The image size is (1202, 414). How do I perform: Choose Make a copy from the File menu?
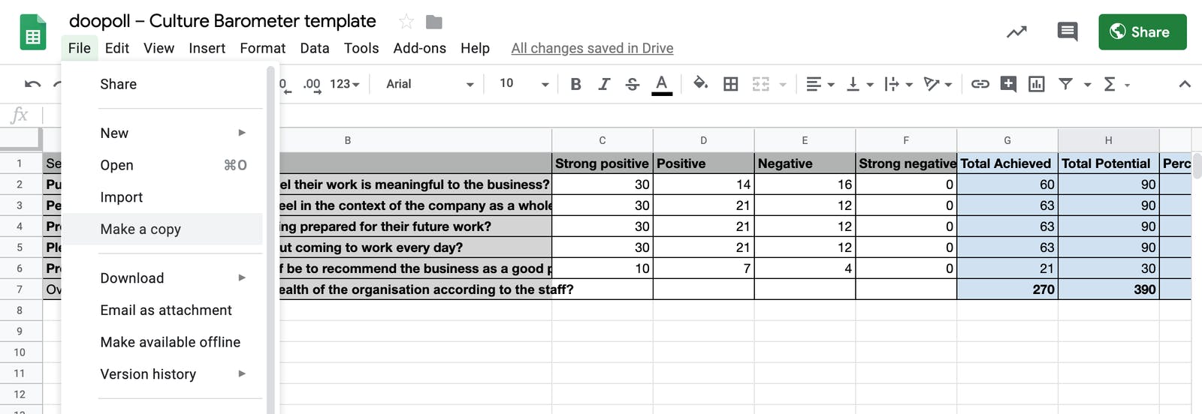click(x=140, y=229)
